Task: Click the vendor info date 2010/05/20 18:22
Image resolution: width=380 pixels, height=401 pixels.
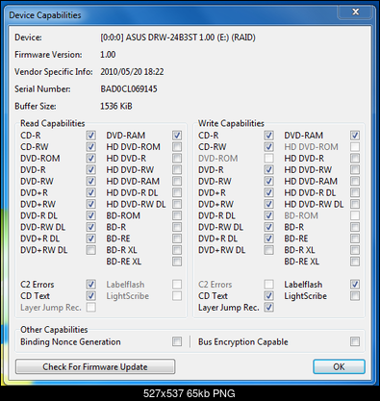Action: click(132, 72)
